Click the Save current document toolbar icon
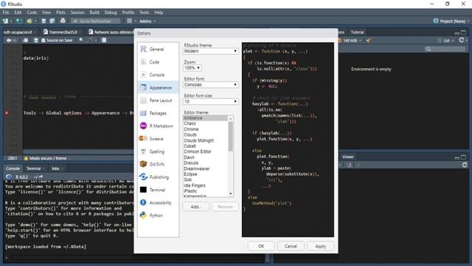This screenshot has width=472, height=266. 44,21
